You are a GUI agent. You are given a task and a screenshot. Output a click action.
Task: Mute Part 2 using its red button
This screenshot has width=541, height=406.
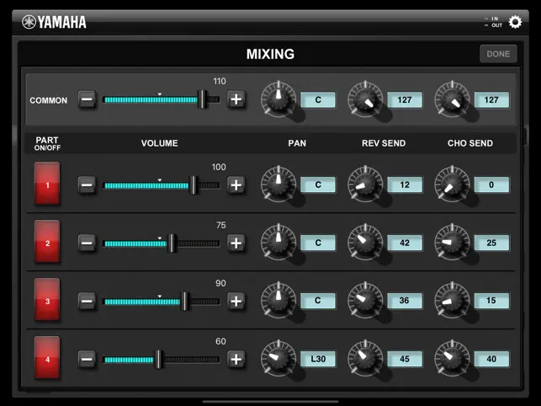coord(47,243)
